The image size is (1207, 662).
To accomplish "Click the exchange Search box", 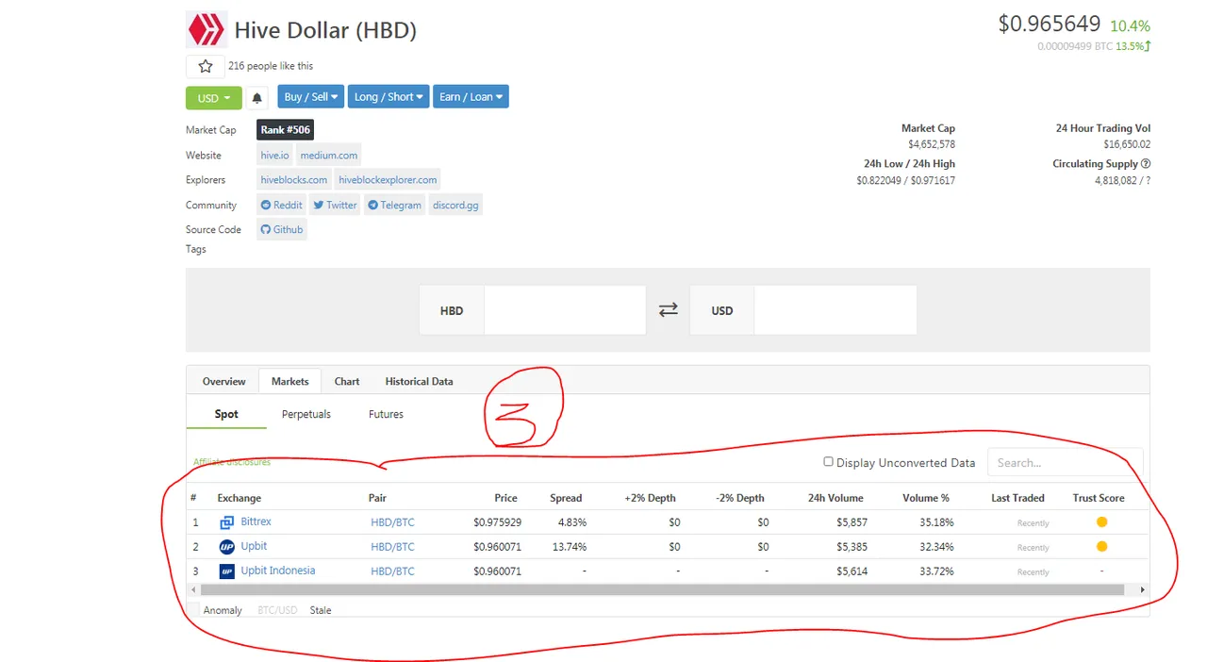I will point(1065,463).
